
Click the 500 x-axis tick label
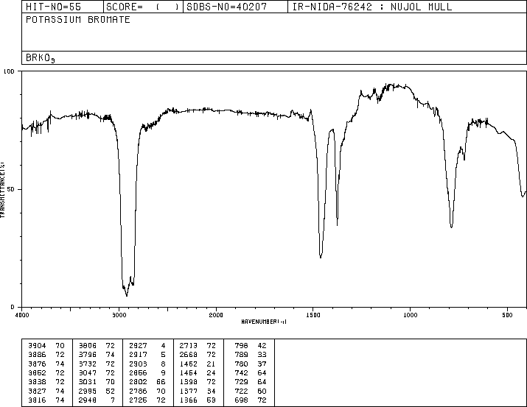[507, 315]
